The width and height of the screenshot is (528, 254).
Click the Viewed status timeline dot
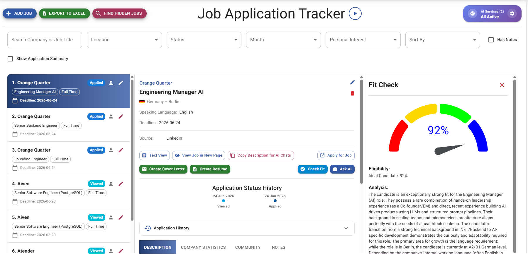pyautogui.click(x=224, y=201)
